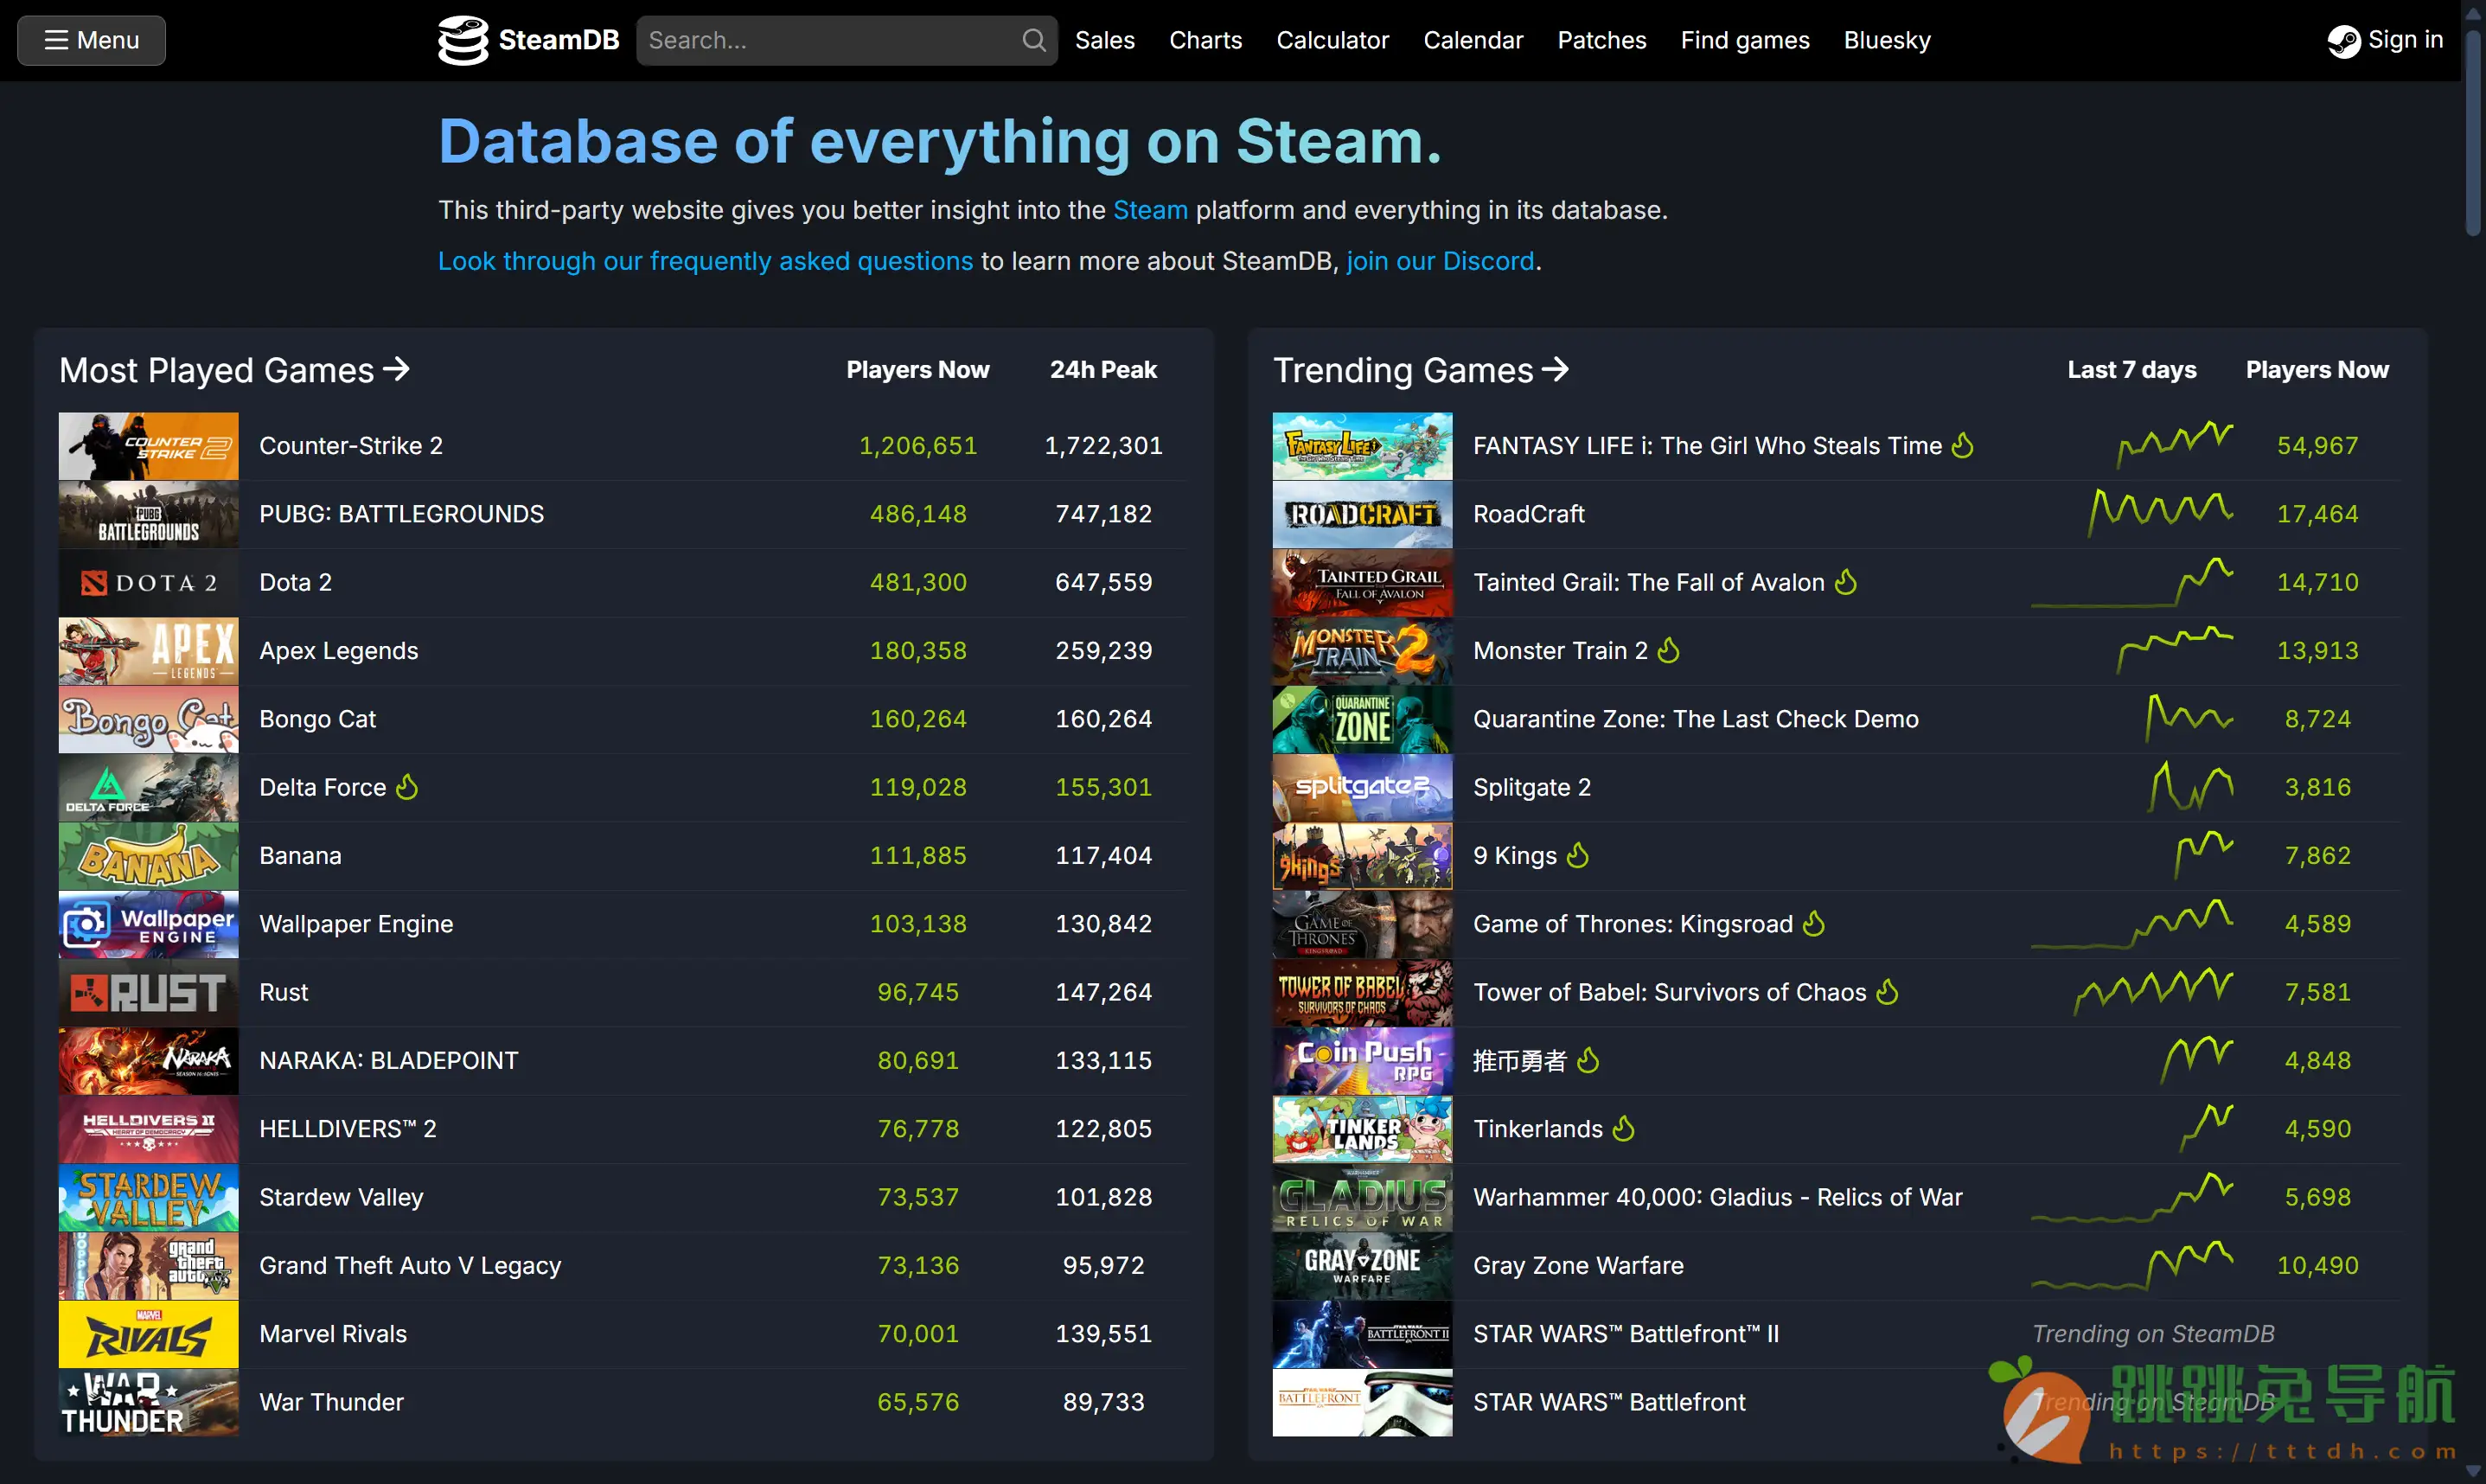Screen dimensions: 2486x1484
Task: Click the Sign in text
Action: [x=2405, y=40]
